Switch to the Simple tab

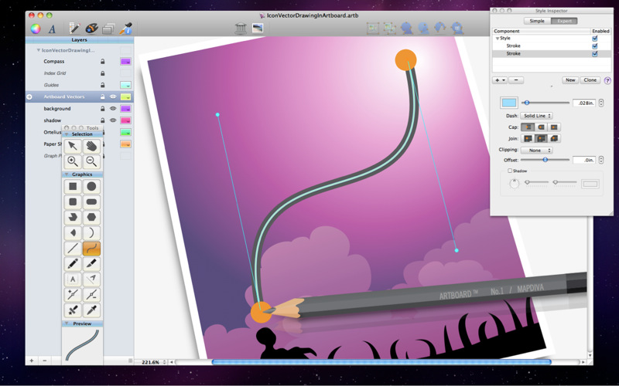(x=535, y=21)
